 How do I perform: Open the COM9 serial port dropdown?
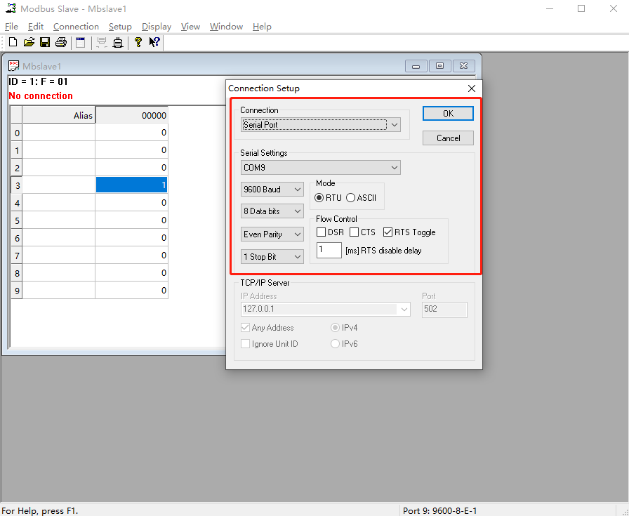click(394, 168)
